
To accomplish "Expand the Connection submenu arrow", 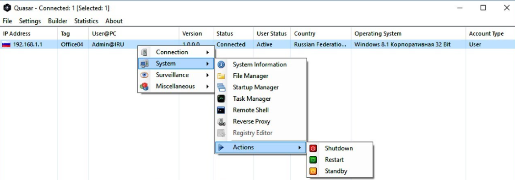I will 207,52.
